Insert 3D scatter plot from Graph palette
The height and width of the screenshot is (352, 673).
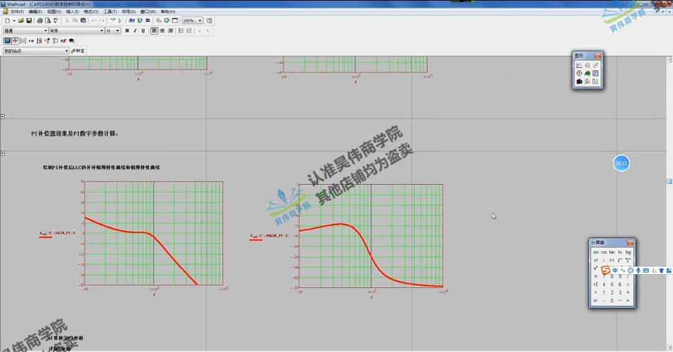click(x=587, y=81)
